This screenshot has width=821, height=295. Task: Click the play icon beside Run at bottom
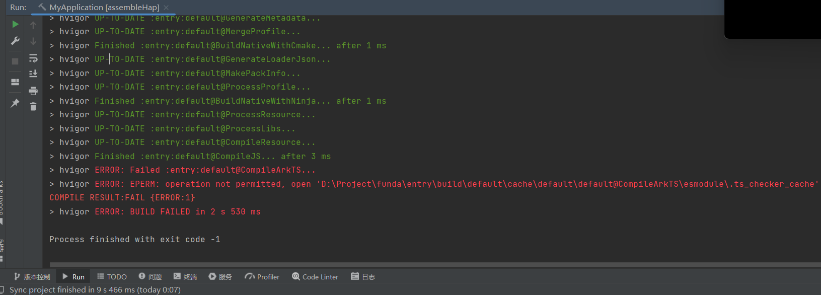tap(65, 276)
